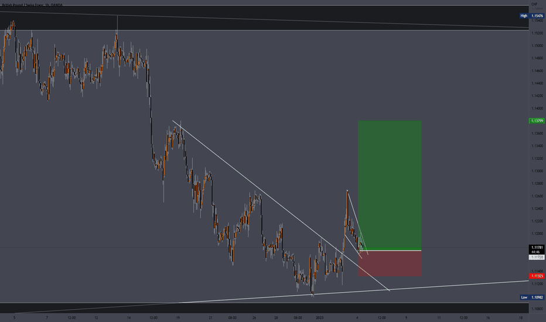Click the white entry price label 1.11728
Viewport: 546px width, 322px height.
[537, 257]
